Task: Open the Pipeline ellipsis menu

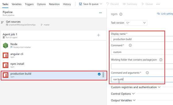Action: click(x=100, y=13)
